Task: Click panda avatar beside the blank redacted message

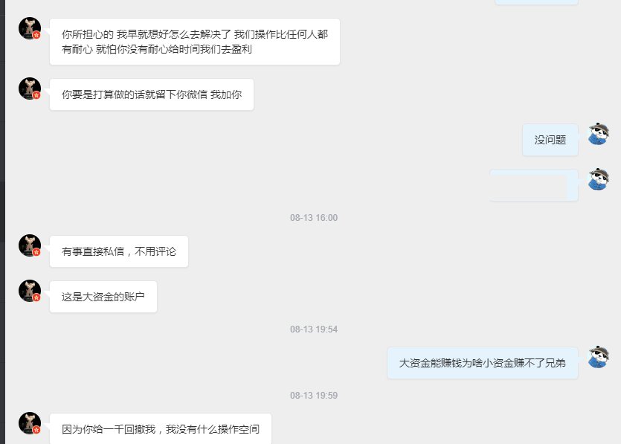Action: click(599, 179)
